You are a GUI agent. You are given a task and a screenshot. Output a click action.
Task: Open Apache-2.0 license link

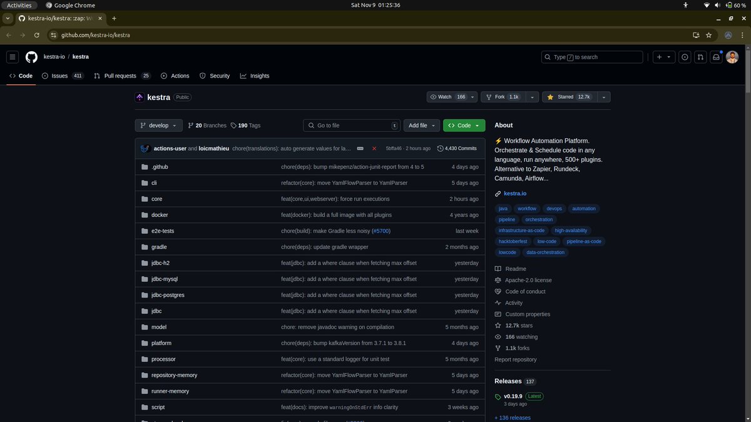528,280
